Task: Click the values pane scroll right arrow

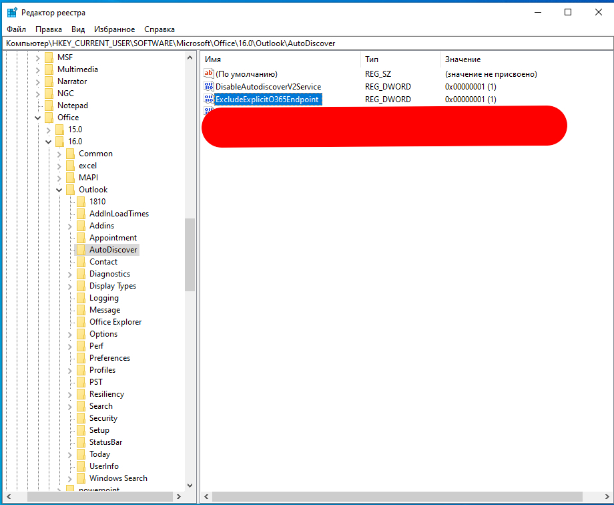Action: [x=608, y=496]
